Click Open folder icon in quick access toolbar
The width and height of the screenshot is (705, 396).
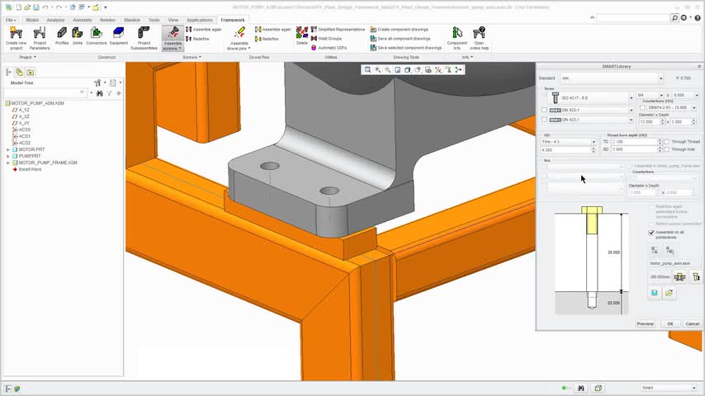(x=27, y=7)
